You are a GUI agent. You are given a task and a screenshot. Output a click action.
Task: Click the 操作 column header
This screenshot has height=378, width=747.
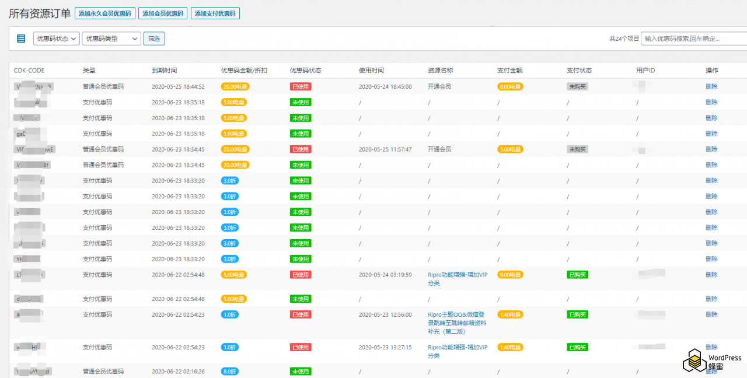(x=711, y=71)
